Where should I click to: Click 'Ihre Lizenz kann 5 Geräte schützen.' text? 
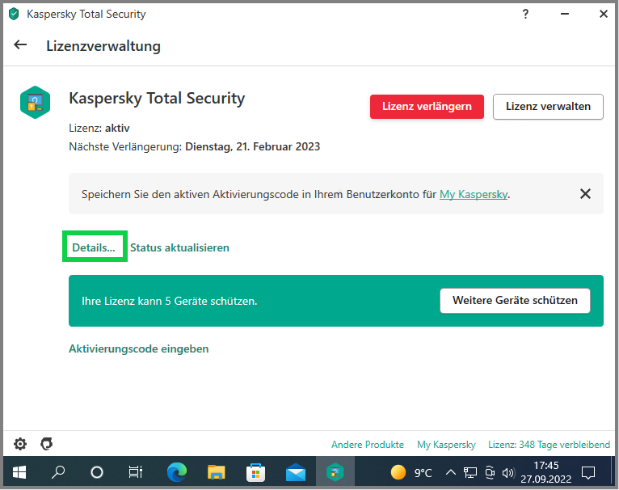(170, 301)
